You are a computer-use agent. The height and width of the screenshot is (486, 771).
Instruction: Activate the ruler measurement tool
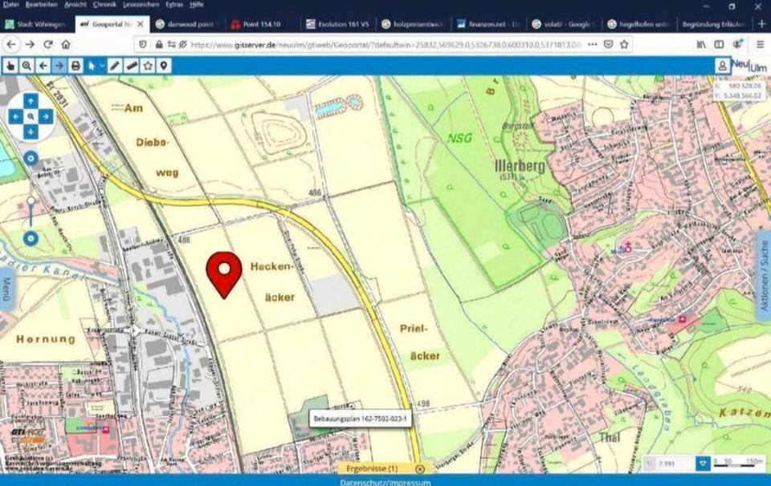132,66
